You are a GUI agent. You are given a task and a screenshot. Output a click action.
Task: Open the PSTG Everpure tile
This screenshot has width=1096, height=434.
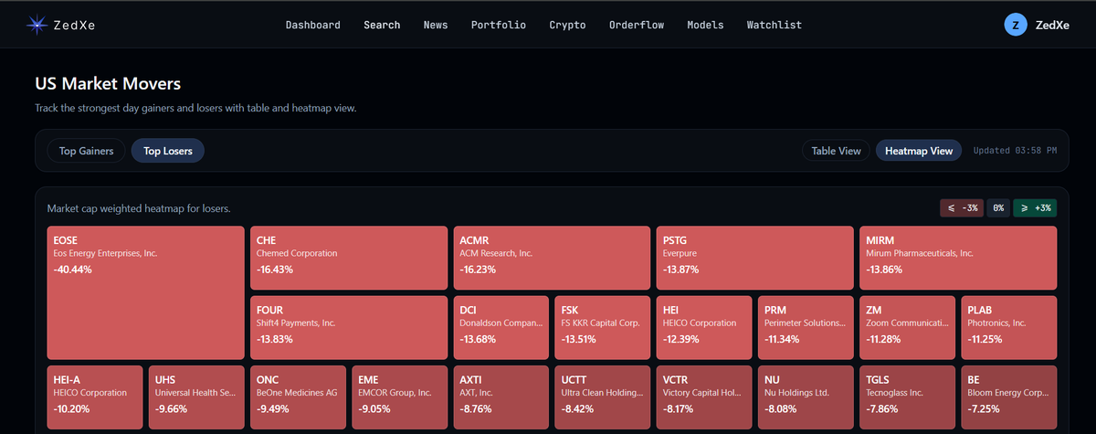coord(754,258)
